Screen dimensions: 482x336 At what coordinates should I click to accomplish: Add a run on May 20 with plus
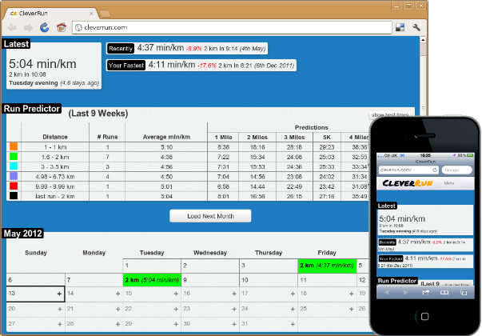(x=59, y=309)
